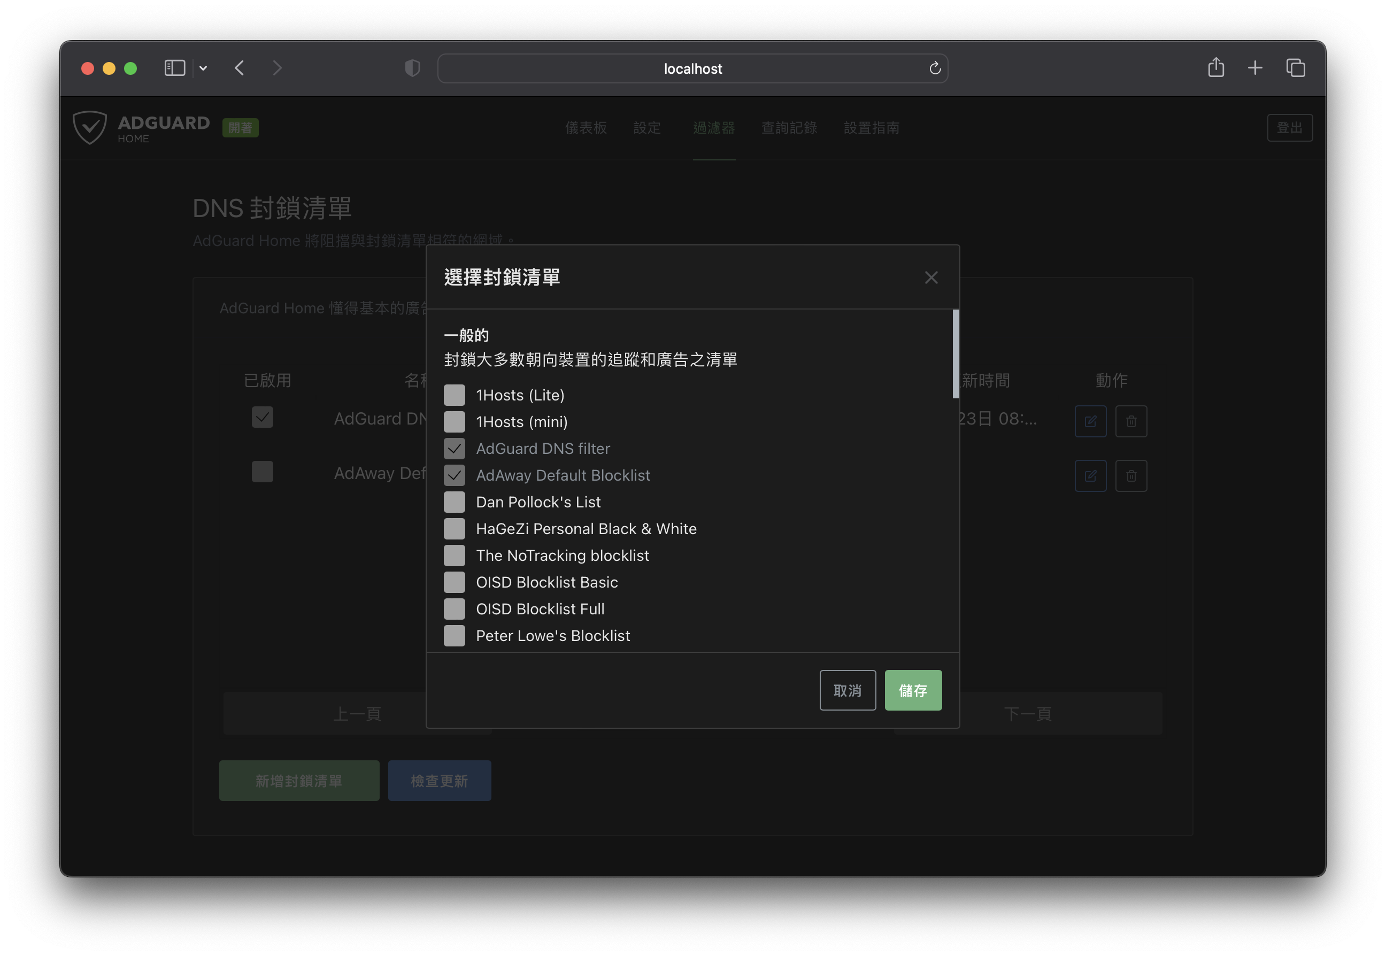Viewport: 1386px width, 956px height.
Task: Open the Safari share icon
Action: (x=1215, y=67)
